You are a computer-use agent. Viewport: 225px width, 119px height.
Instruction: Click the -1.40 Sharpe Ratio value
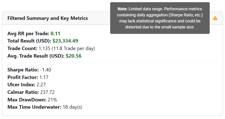[46, 70]
